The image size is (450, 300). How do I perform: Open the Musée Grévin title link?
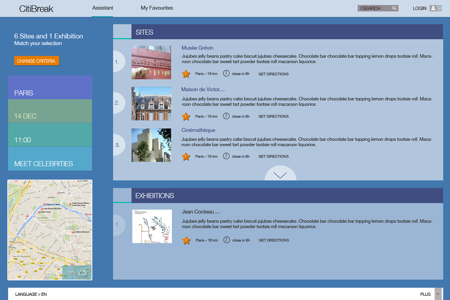point(197,48)
